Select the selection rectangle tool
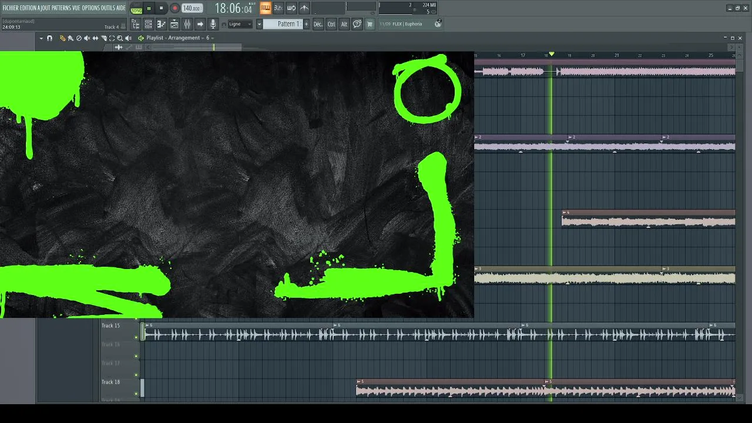This screenshot has width=752, height=423. tap(112, 38)
